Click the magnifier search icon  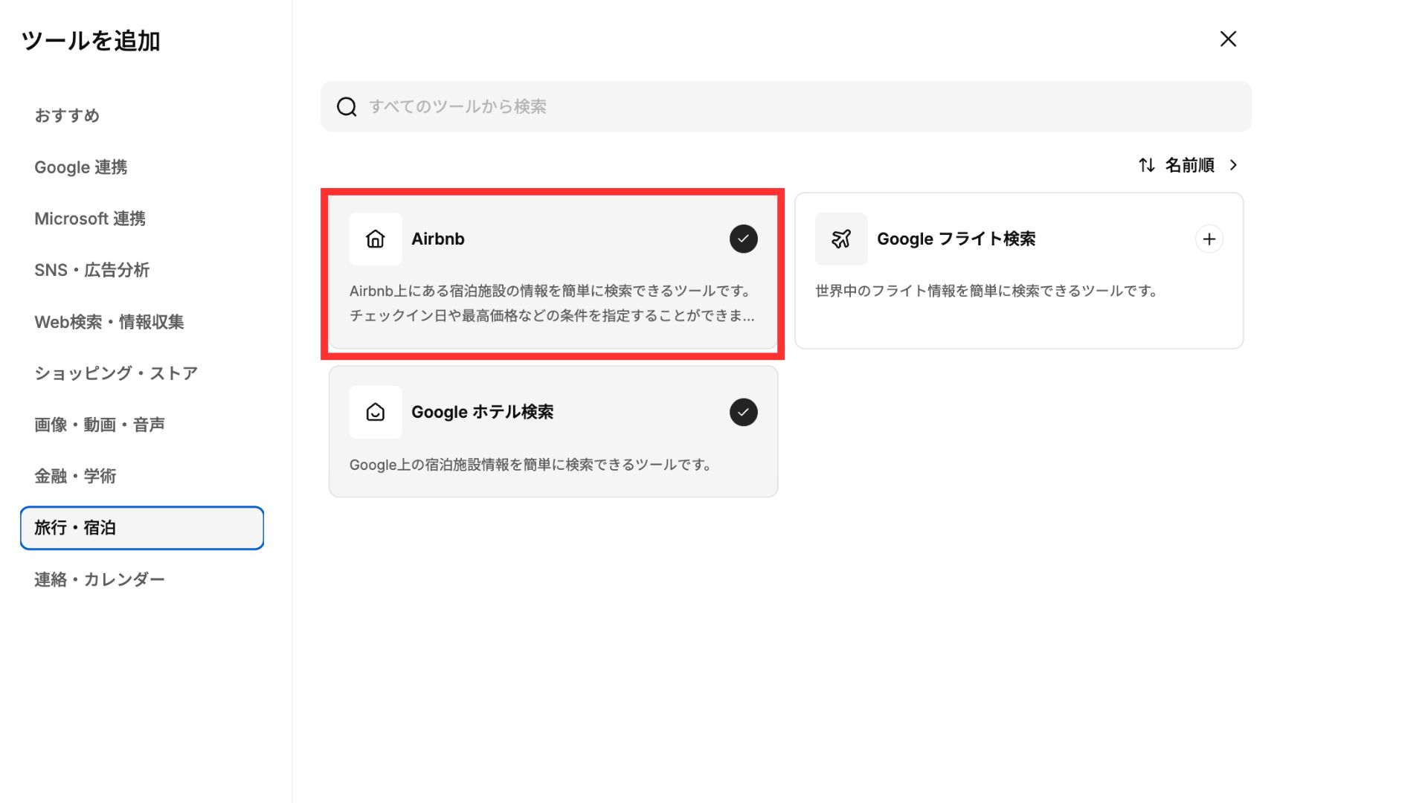pyautogui.click(x=347, y=106)
